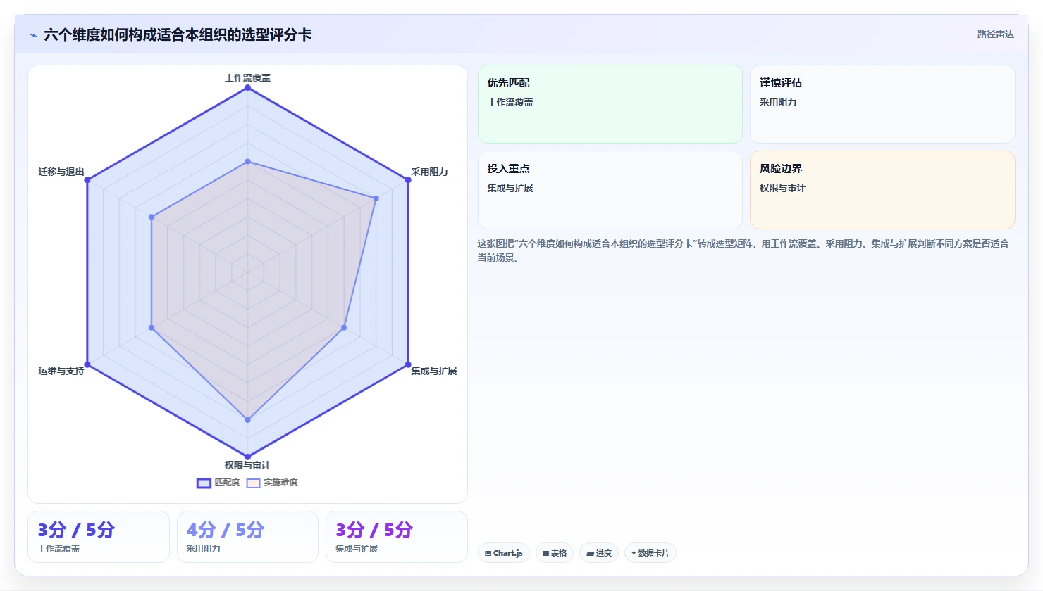Click the 迁移与退出 radar axis label
Screen dimensions: 1043x591
point(61,172)
